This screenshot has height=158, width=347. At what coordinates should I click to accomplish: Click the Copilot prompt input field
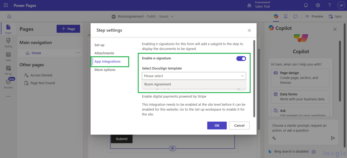303,128
